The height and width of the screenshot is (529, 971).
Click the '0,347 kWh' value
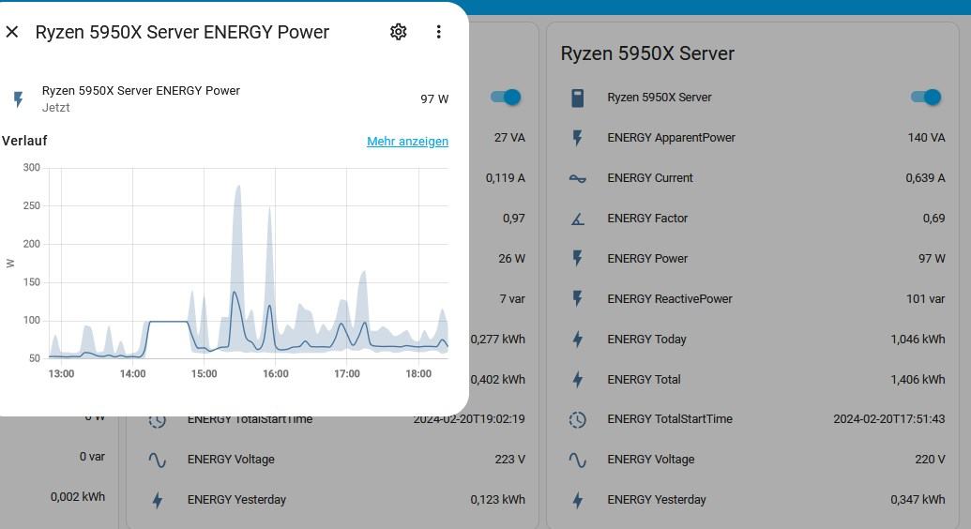pos(918,499)
